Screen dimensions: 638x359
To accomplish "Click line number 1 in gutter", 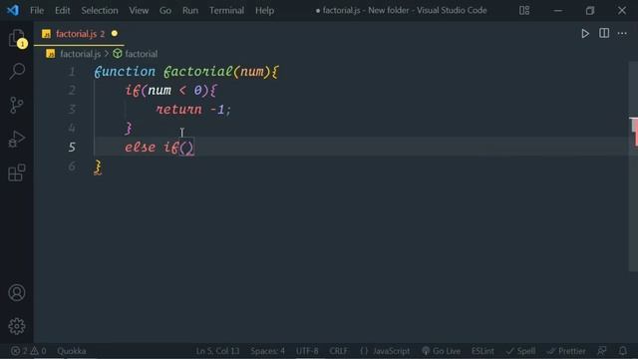I will (72, 72).
